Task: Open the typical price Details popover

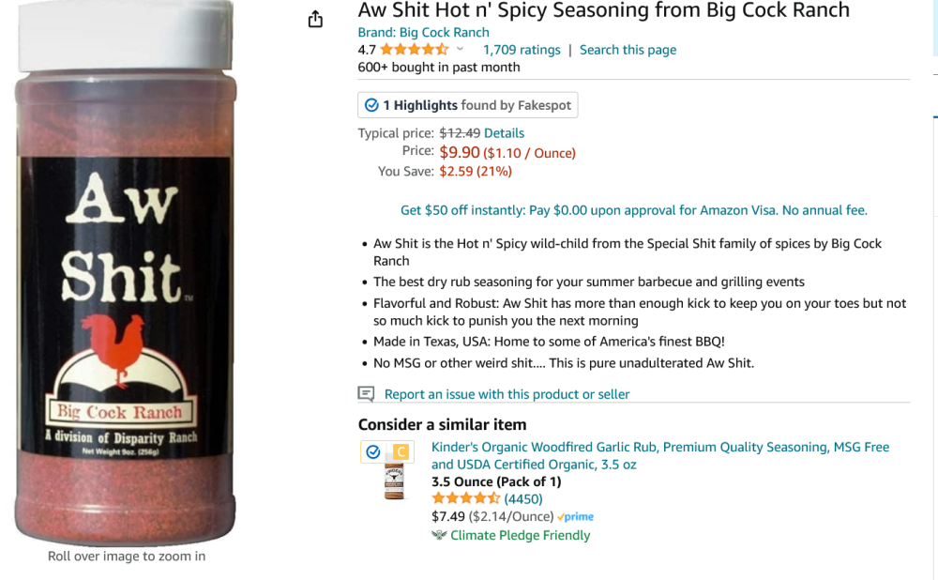Action: tap(504, 133)
